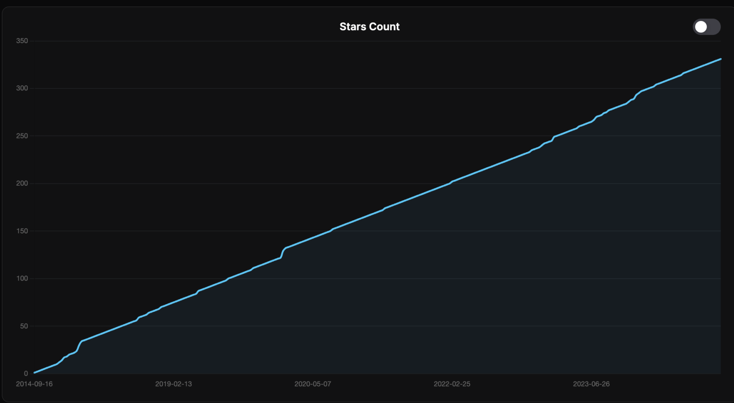Click the y-axis label '150'

22,231
